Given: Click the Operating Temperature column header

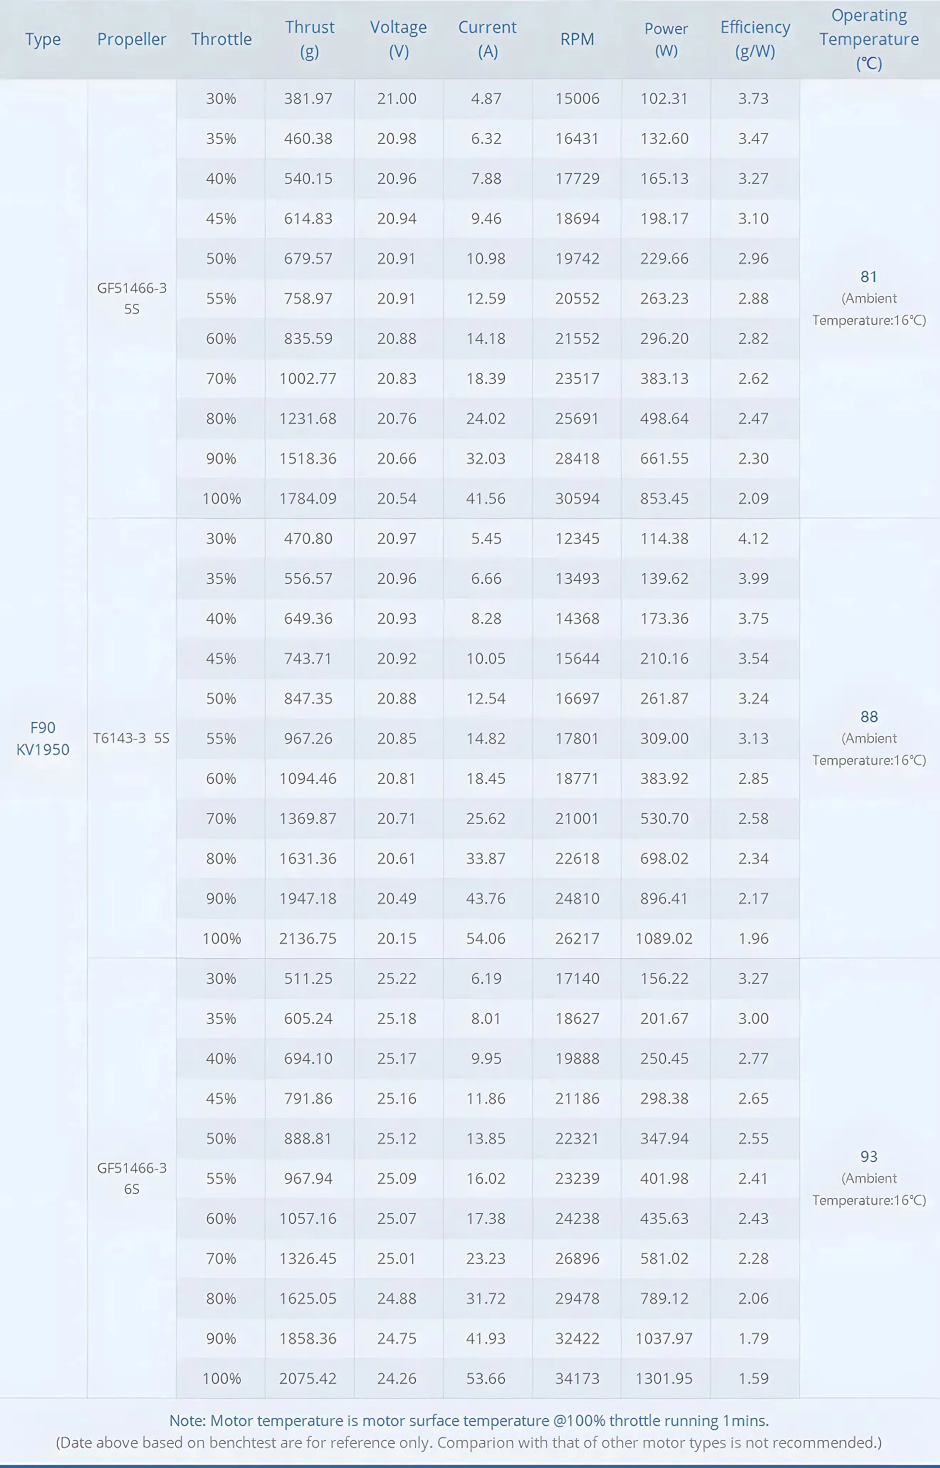Looking at the screenshot, I should click(x=869, y=39).
